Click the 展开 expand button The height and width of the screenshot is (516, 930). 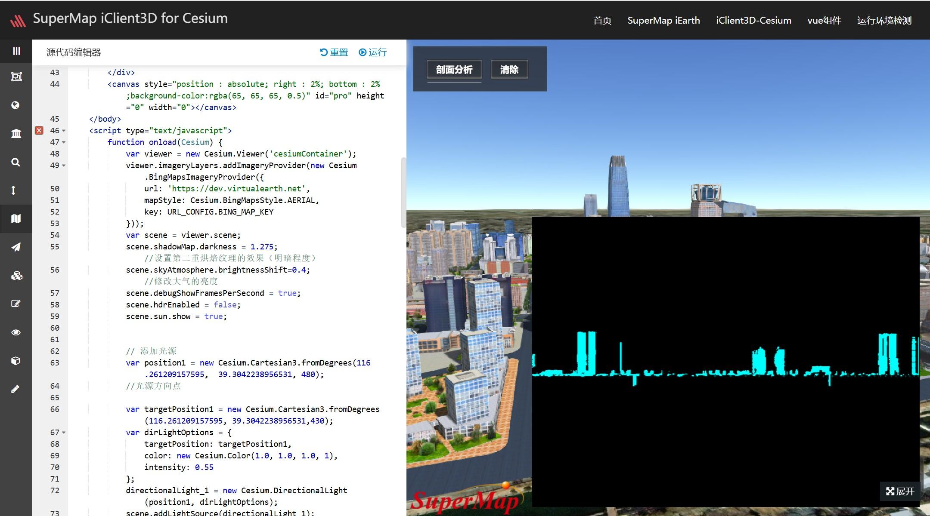pyautogui.click(x=900, y=491)
